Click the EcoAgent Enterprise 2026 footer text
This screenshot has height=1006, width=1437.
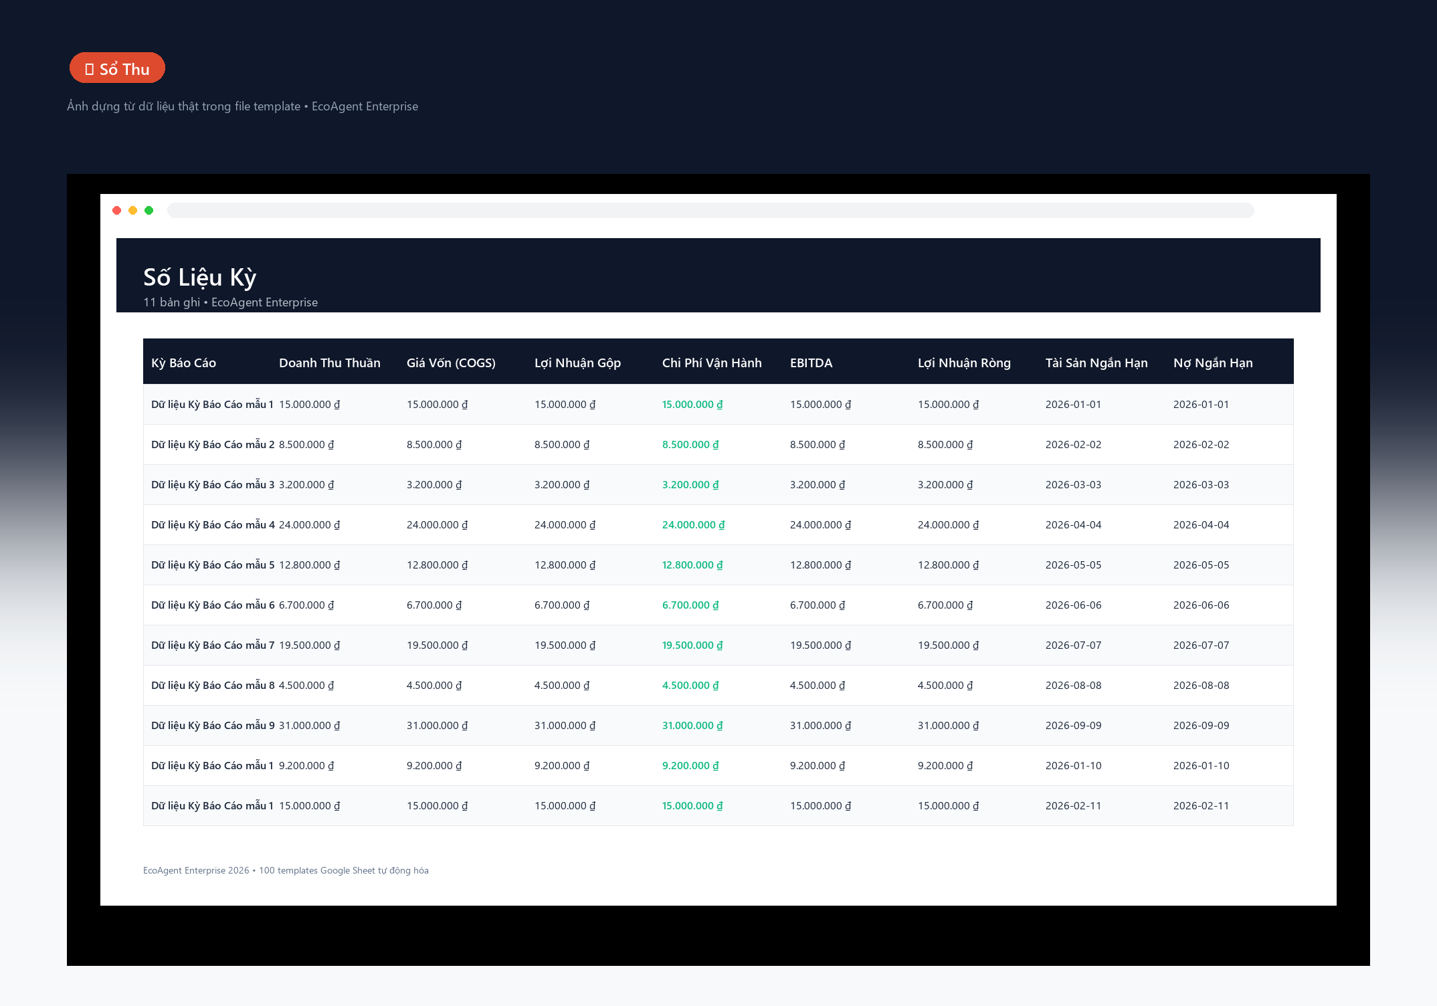pos(286,870)
